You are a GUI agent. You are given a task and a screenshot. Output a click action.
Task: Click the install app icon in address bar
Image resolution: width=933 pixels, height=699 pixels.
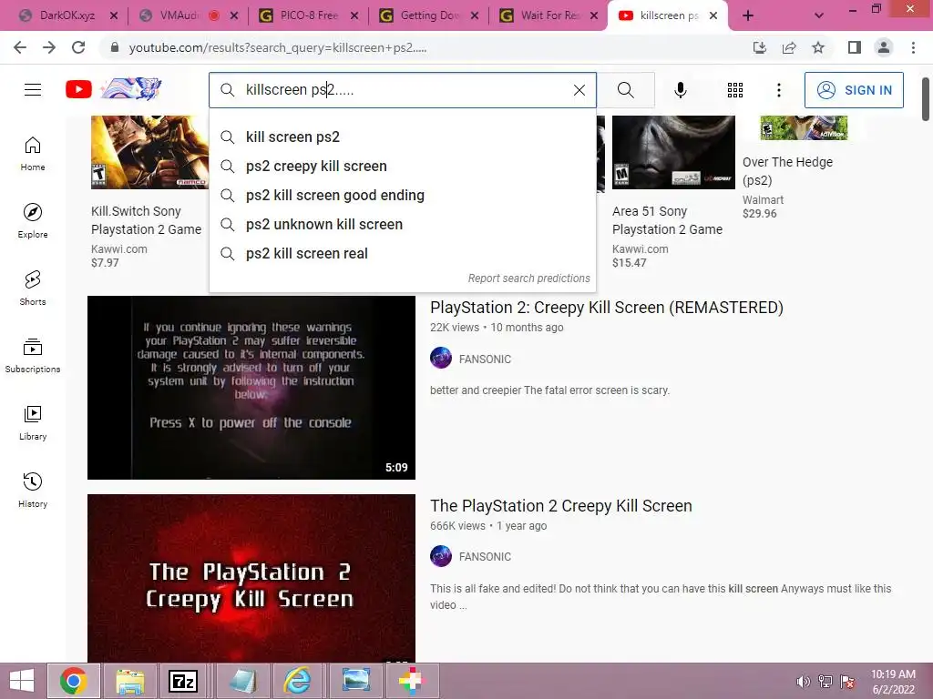point(760,47)
